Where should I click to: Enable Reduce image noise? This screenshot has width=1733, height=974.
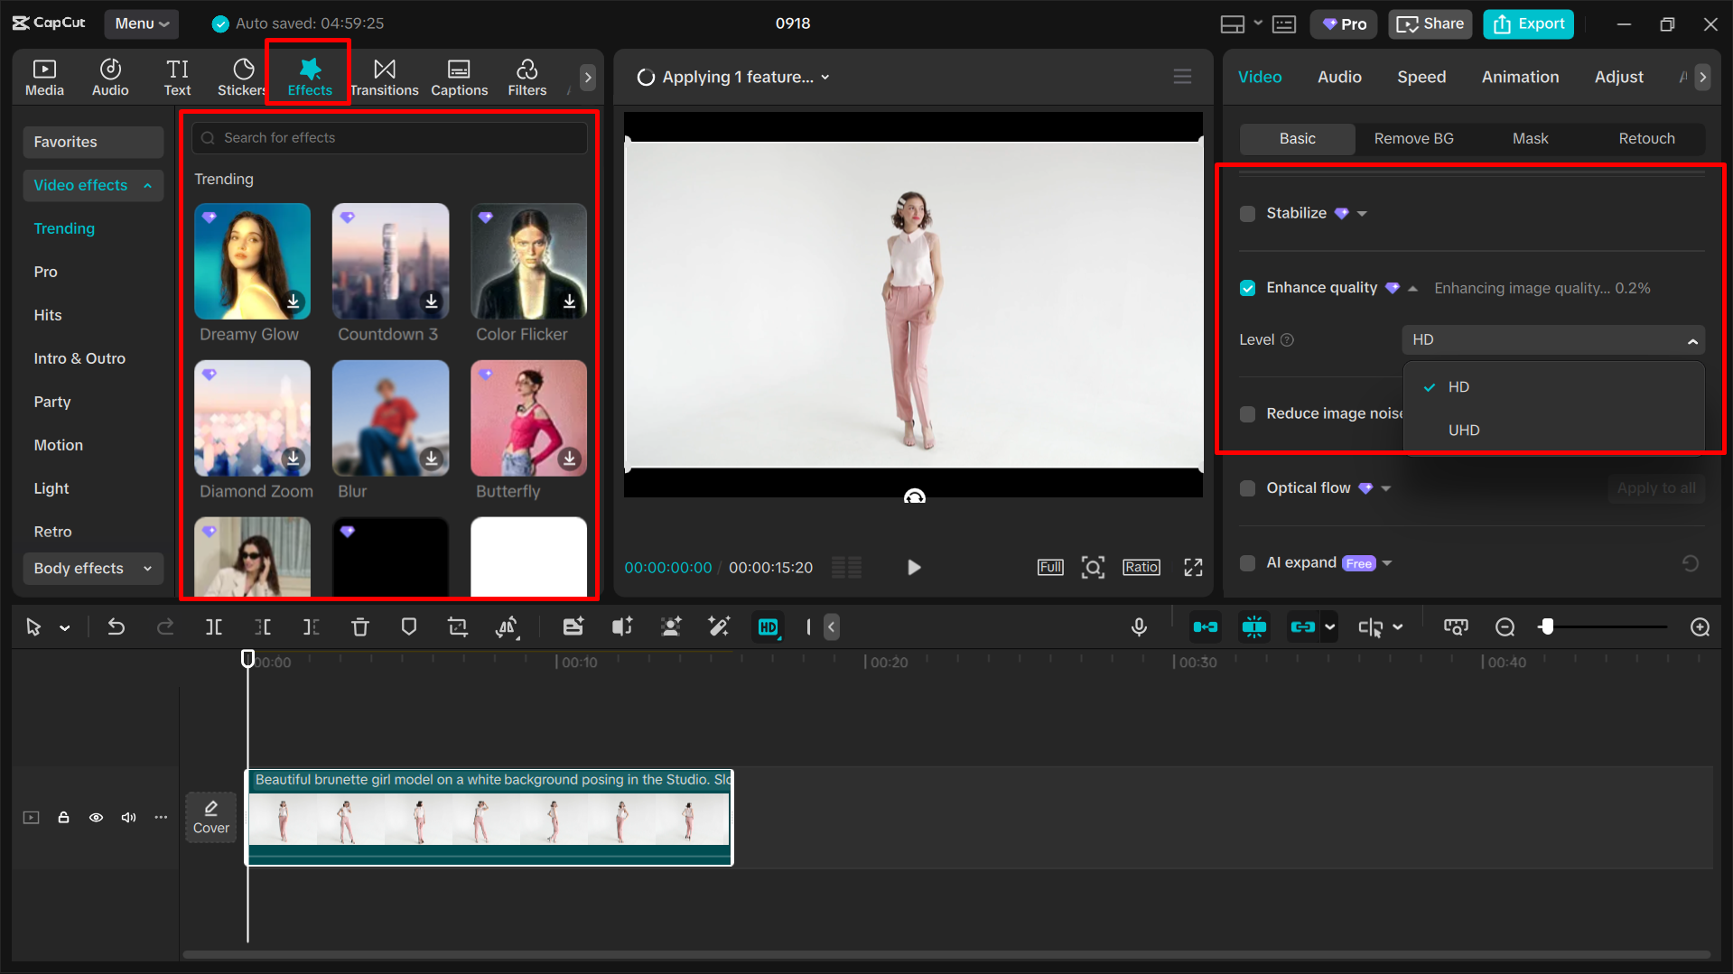point(1247,413)
